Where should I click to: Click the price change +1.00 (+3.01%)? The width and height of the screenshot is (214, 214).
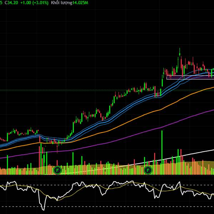coord(34,3)
